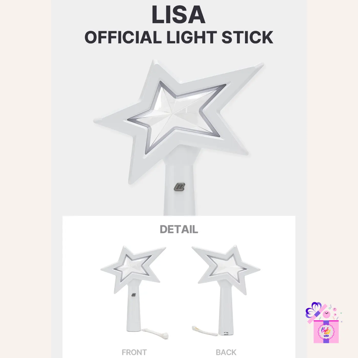Click the small emblem on the front view handle

point(133,295)
